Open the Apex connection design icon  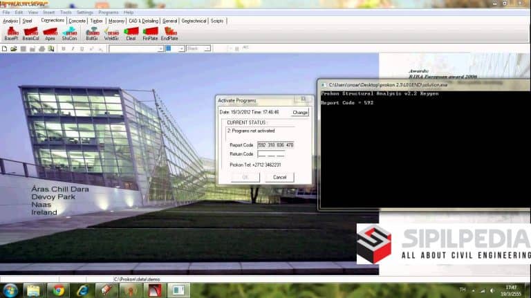(50, 33)
